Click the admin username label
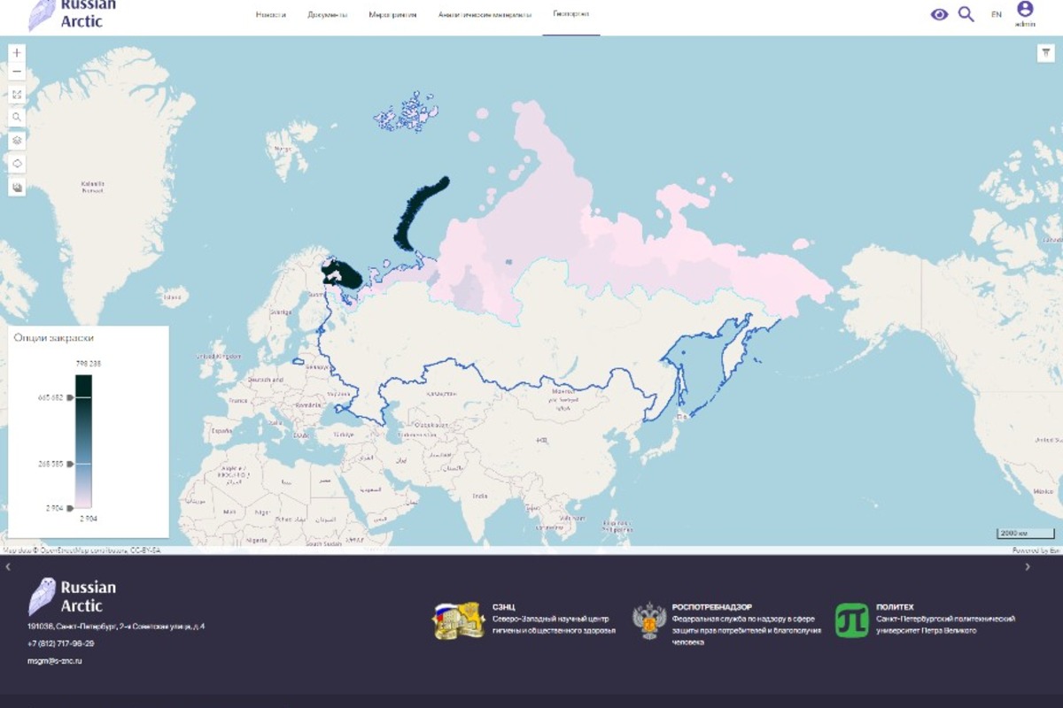This screenshot has height=708, width=1063. (x=1025, y=25)
